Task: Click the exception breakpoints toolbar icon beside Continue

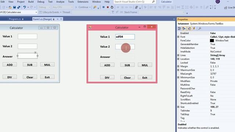Action: [x=95, y=7]
